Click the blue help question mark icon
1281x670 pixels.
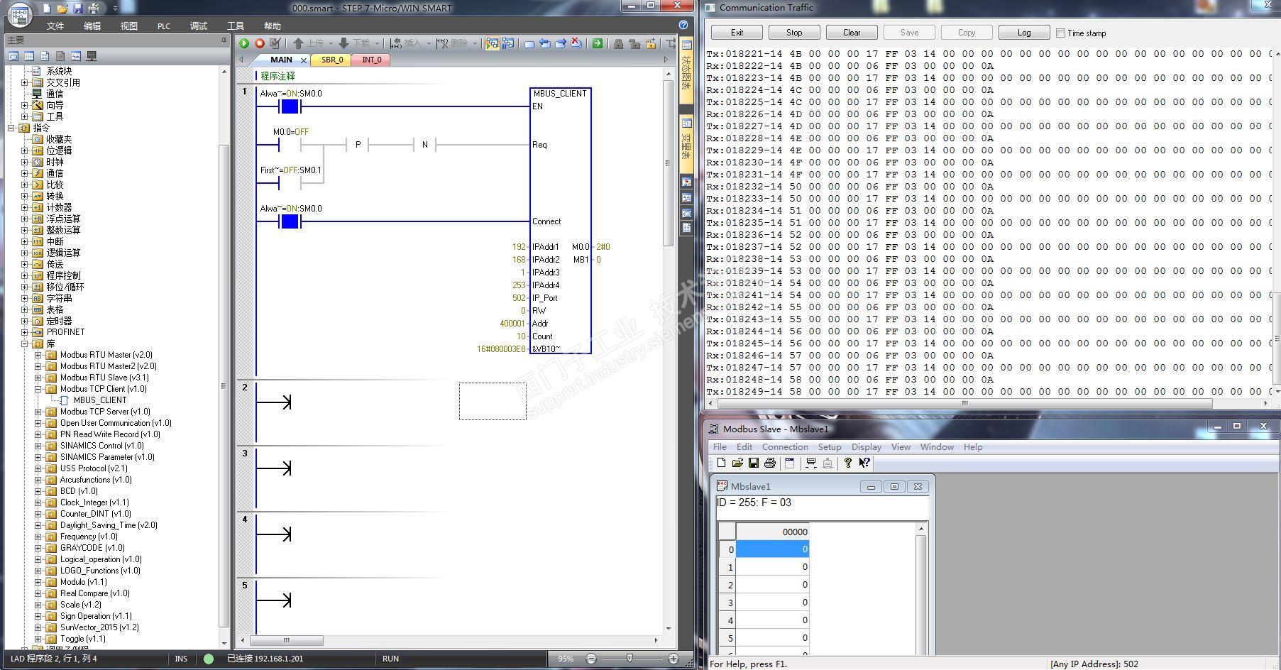pos(683,26)
